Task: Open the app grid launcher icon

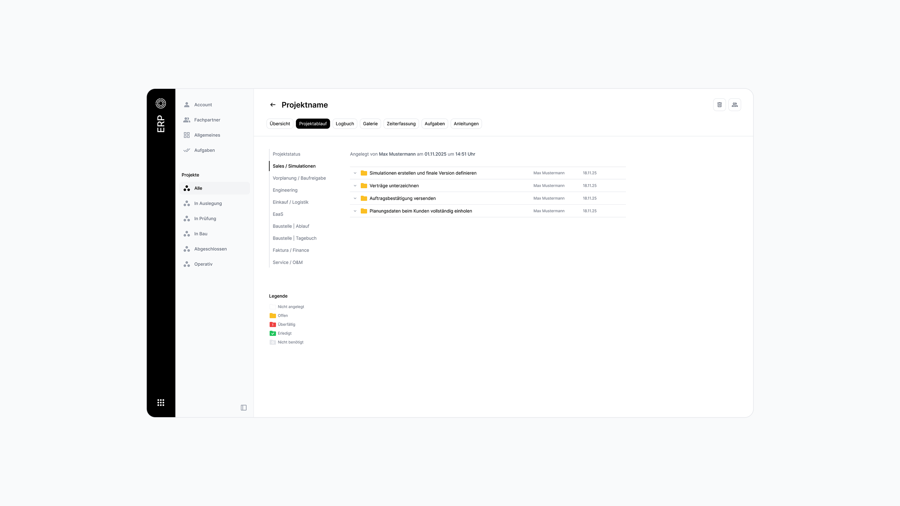Action: pyautogui.click(x=161, y=403)
